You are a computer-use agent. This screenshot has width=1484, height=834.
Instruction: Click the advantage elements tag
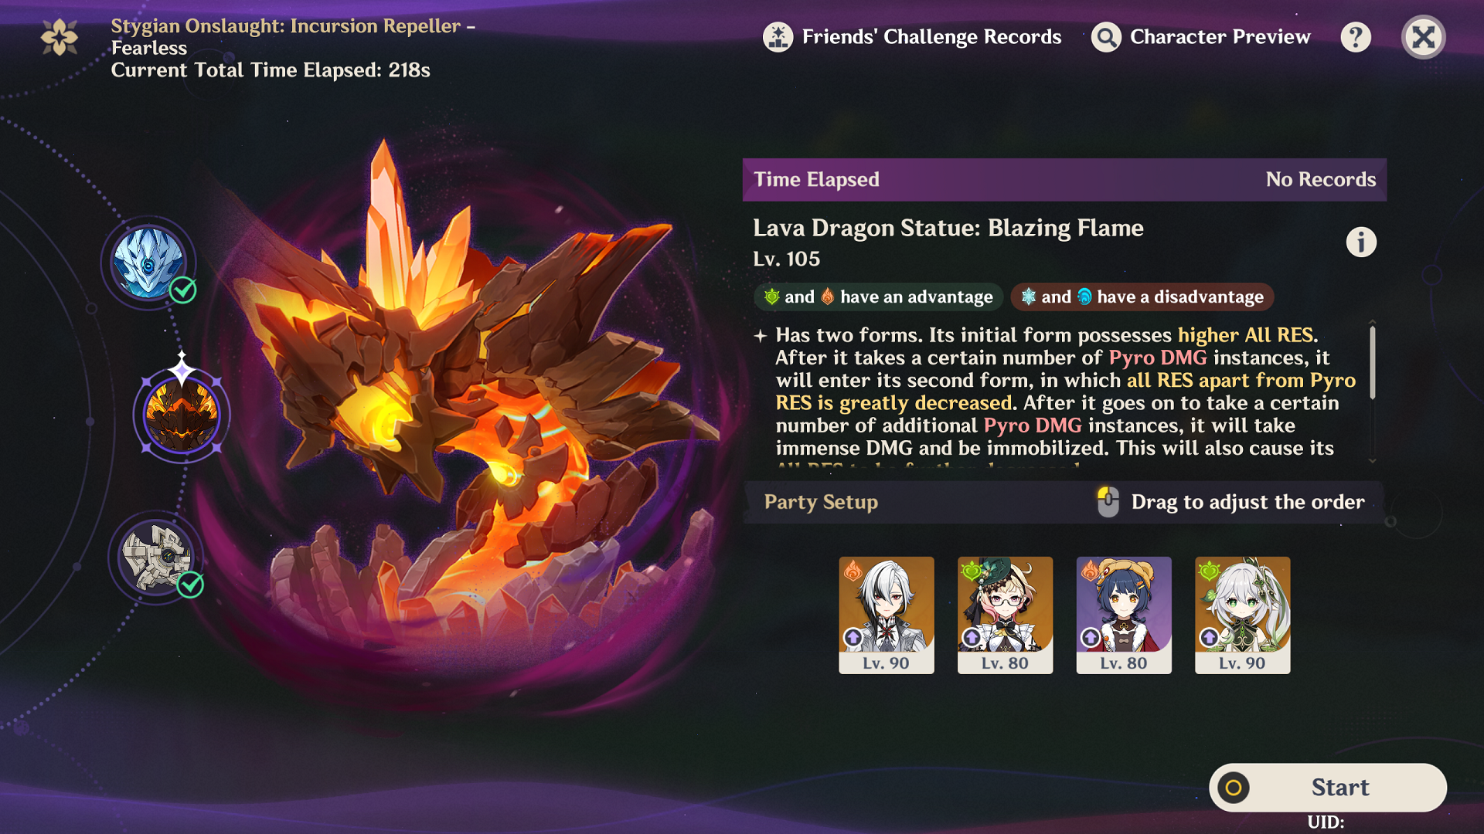tap(878, 297)
